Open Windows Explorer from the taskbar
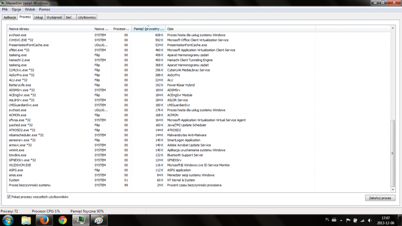Image resolution: width=402 pixels, height=226 pixels. [x=26, y=220]
